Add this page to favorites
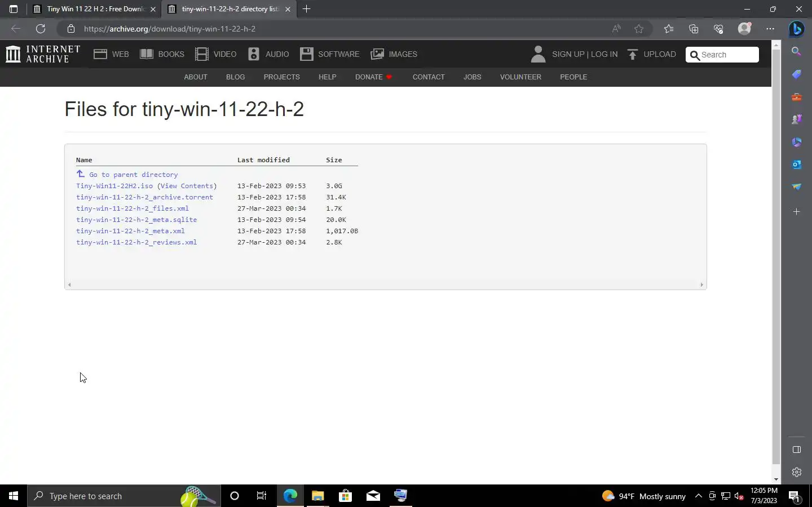This screenshot has width=812, height=507. pos(639,29)
